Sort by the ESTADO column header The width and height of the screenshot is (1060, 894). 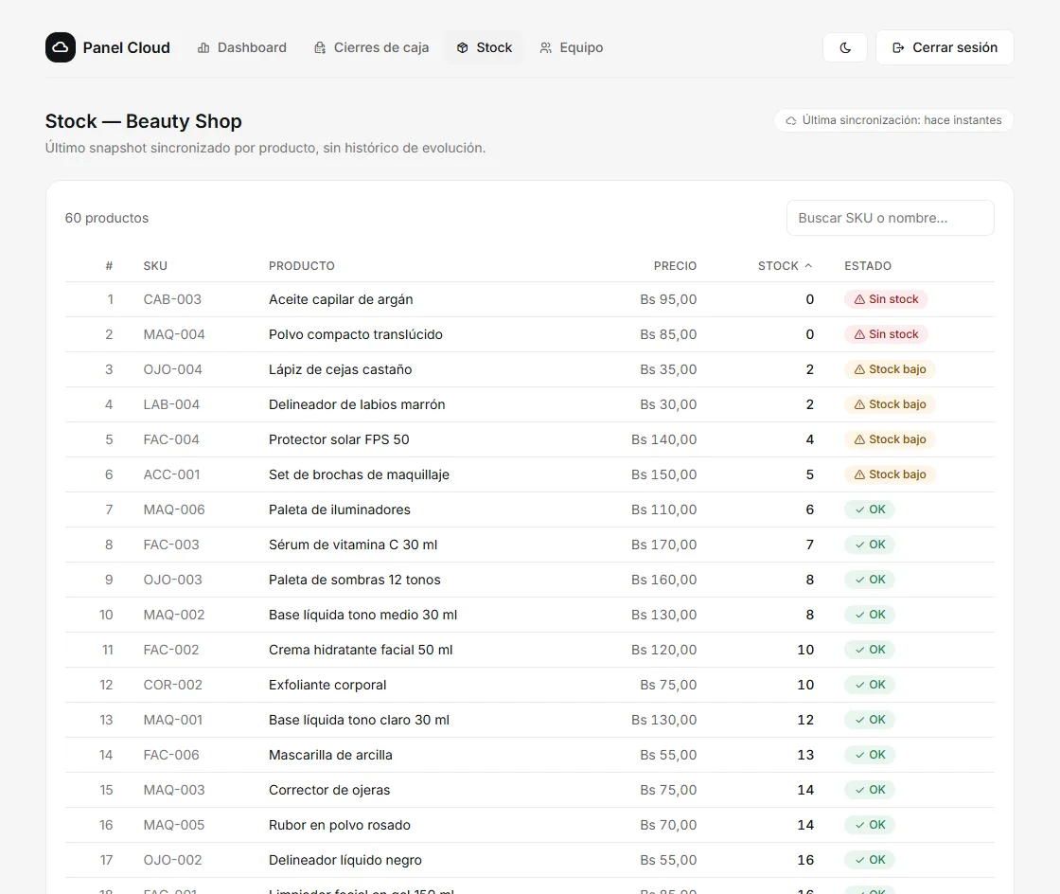(867, 266)
